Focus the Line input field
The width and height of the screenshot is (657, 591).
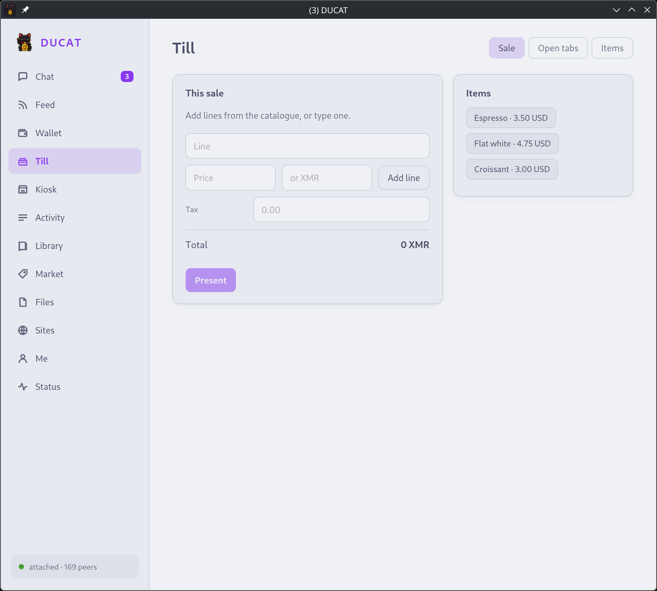click(308, 146)
